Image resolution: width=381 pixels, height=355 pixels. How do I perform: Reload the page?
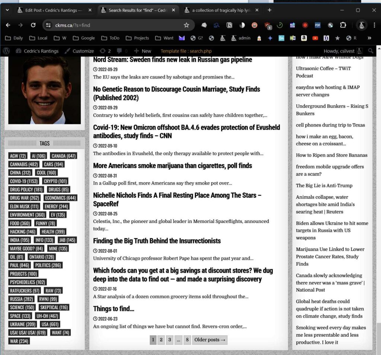pos(33,25)
